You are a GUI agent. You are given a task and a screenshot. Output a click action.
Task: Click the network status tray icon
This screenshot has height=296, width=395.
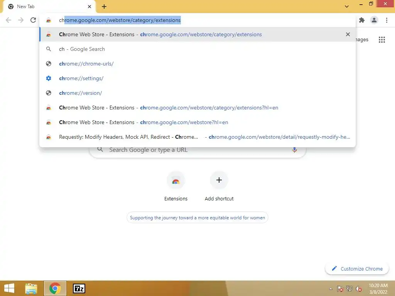click(349, 289)
